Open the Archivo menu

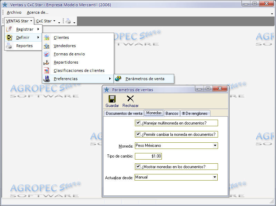(14, 12)
